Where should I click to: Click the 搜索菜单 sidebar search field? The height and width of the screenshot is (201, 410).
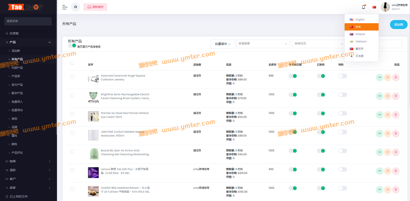pos(28,21)
